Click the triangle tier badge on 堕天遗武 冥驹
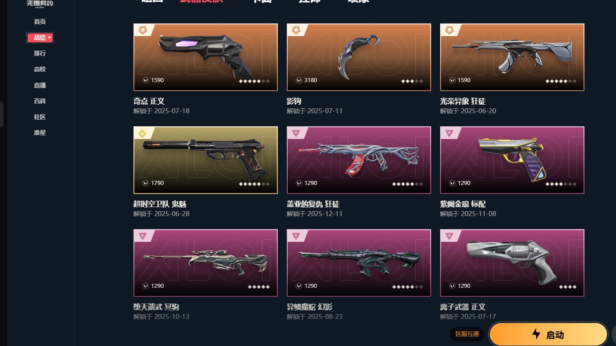 click(143, 236)
